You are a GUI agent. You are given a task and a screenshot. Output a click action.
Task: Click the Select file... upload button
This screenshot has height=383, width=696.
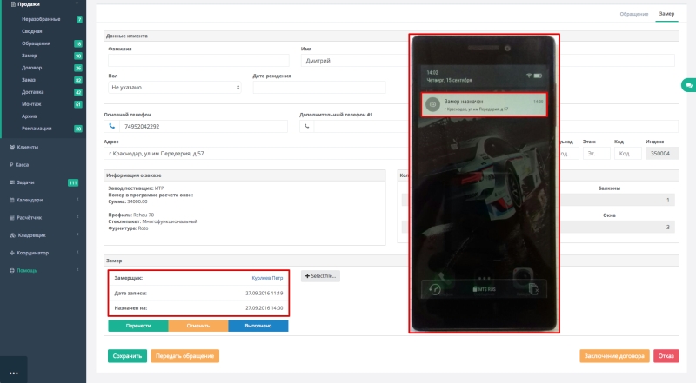320,276
